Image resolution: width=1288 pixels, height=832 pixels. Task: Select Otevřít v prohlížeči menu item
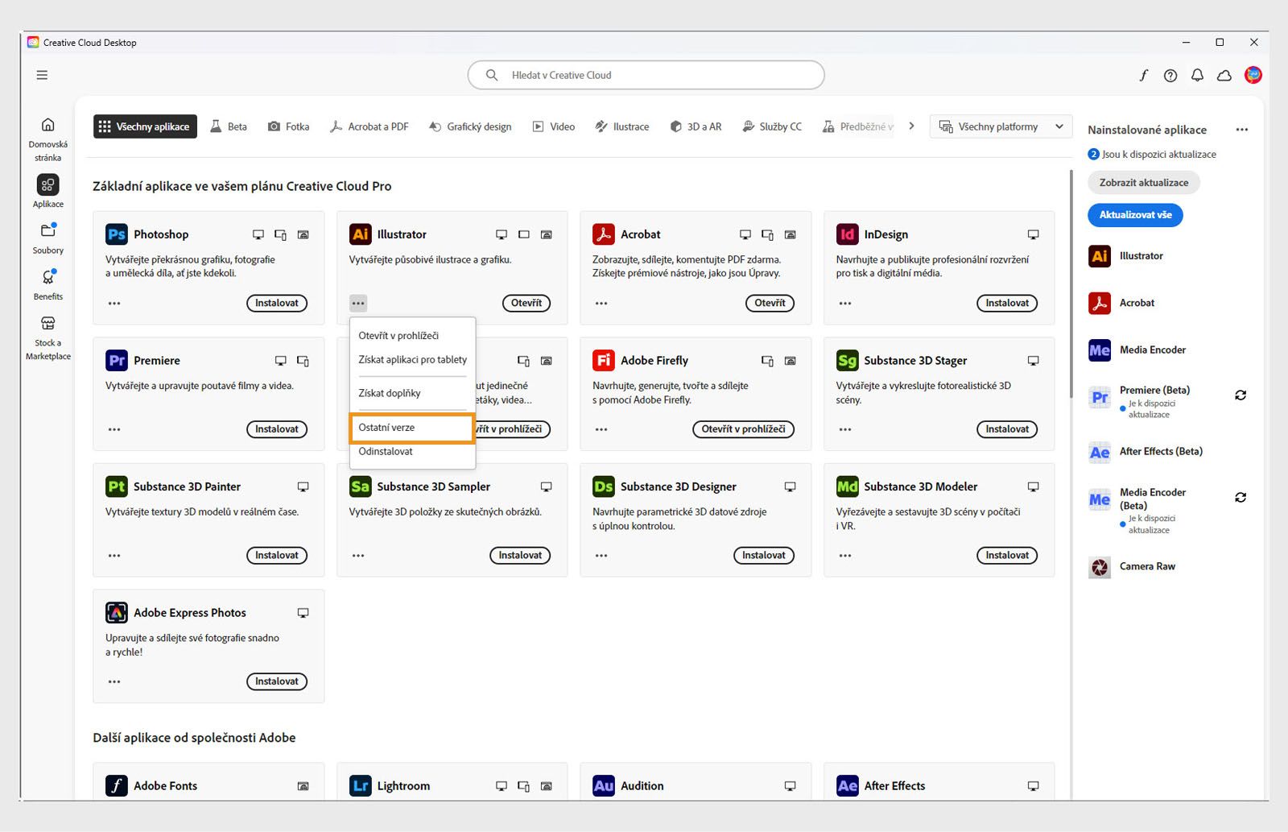pos(412,336)
